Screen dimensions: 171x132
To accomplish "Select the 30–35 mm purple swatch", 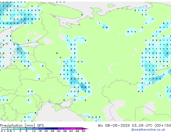I will [61, 128].
